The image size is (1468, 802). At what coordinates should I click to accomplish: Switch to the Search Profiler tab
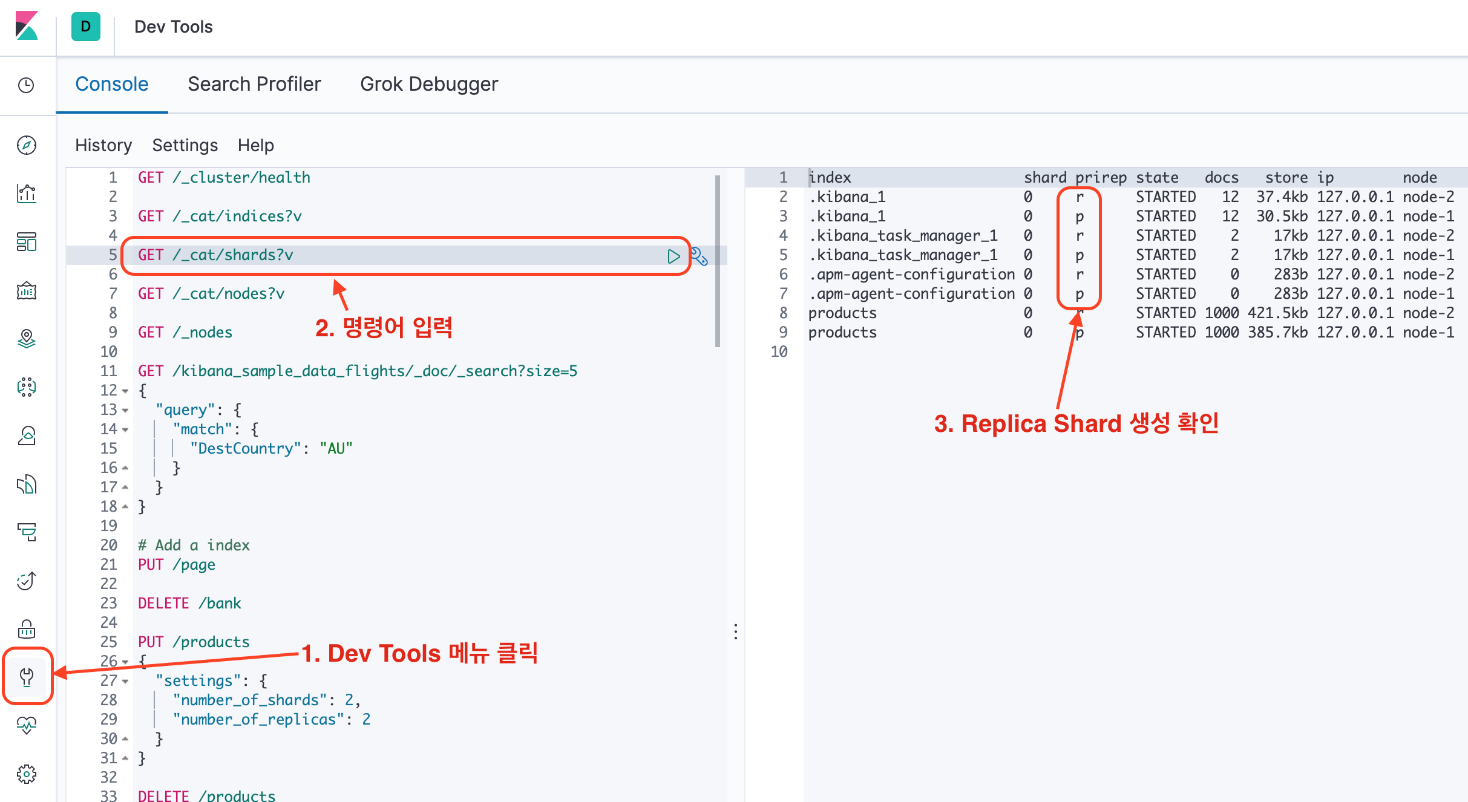tap(254, 84)
